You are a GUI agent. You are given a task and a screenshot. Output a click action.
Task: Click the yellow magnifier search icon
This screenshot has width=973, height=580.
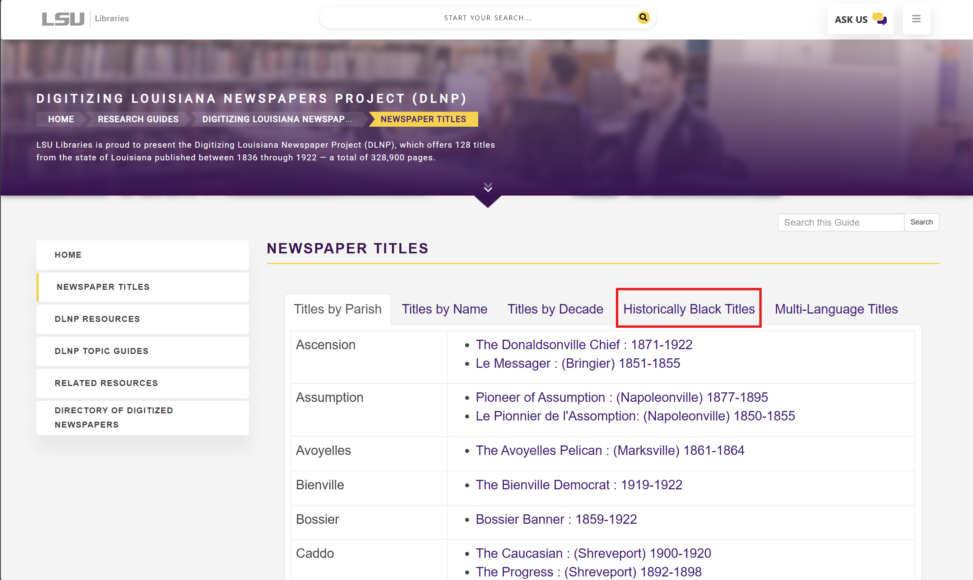click(643, 17)
